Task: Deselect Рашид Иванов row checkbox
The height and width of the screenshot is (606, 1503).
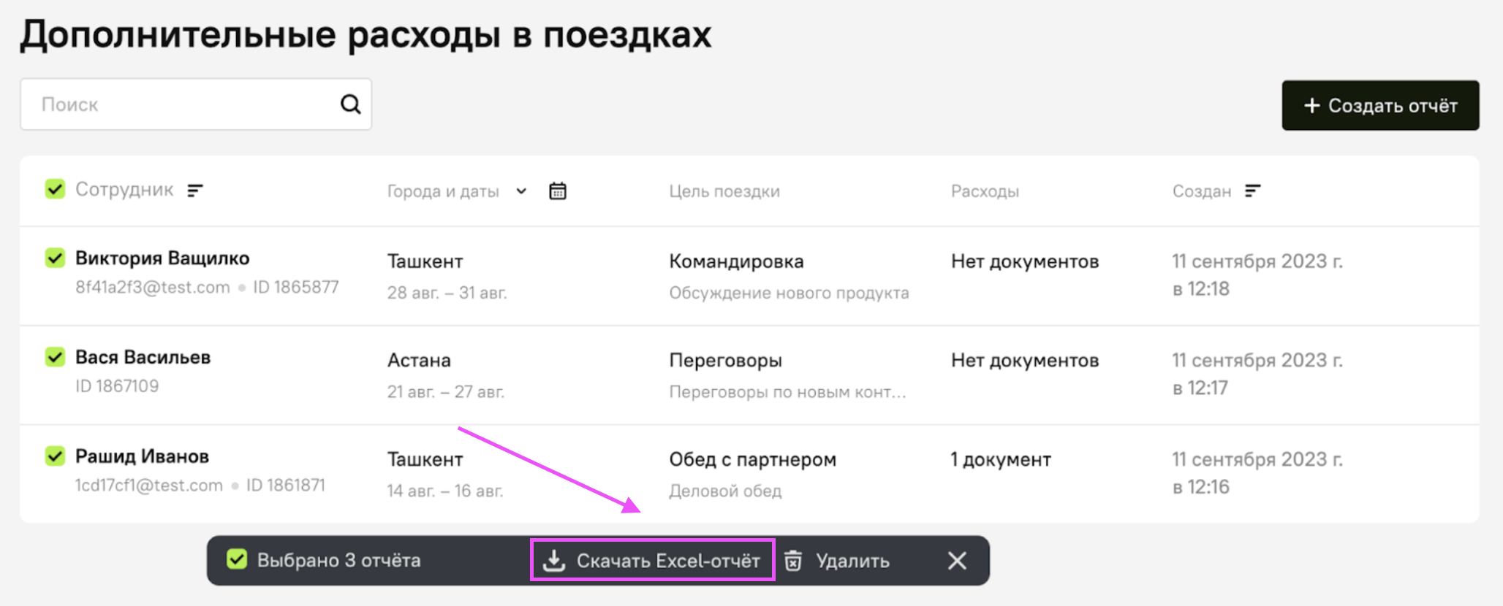Action: pos(55,456)
